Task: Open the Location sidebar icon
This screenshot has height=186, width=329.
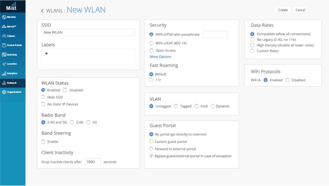Action: pyautogui.click(x=4, y=64)
